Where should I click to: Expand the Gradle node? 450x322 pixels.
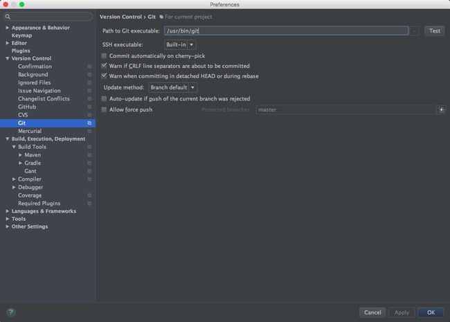pos(20,163)
